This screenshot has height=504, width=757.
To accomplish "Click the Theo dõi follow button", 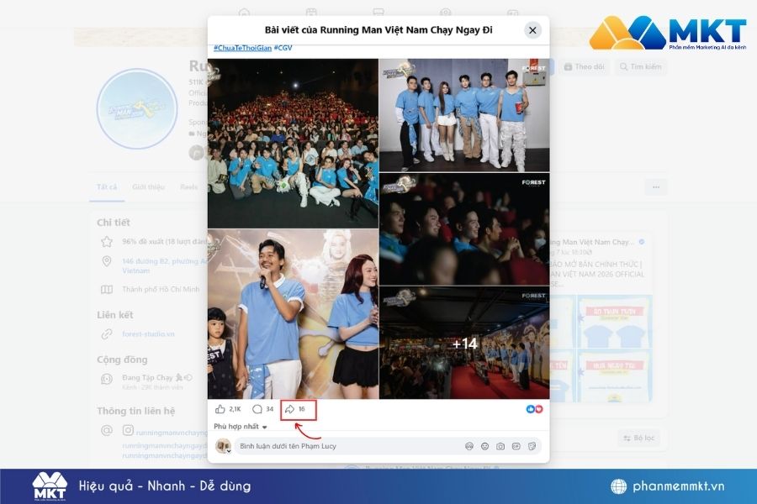I will click(585, 66).
